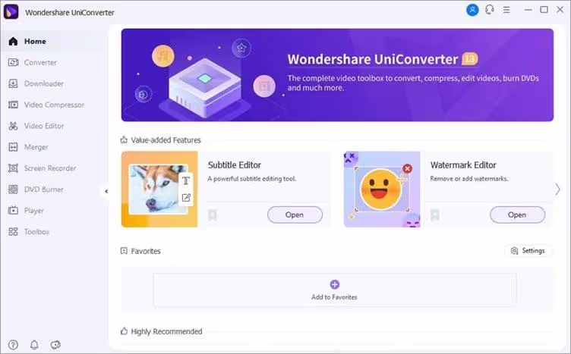Click the Video Compressor sidebar icon
The image size is (571, 354).
[13, 105]
